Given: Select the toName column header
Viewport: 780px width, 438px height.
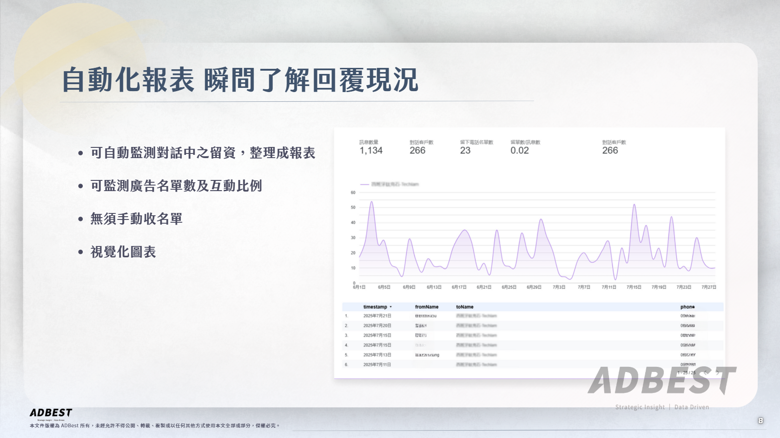Looking at the screenshot, I should 464,307.
